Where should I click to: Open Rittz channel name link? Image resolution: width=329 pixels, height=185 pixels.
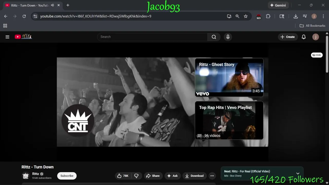pyautogui.click(x=35, y=174)
